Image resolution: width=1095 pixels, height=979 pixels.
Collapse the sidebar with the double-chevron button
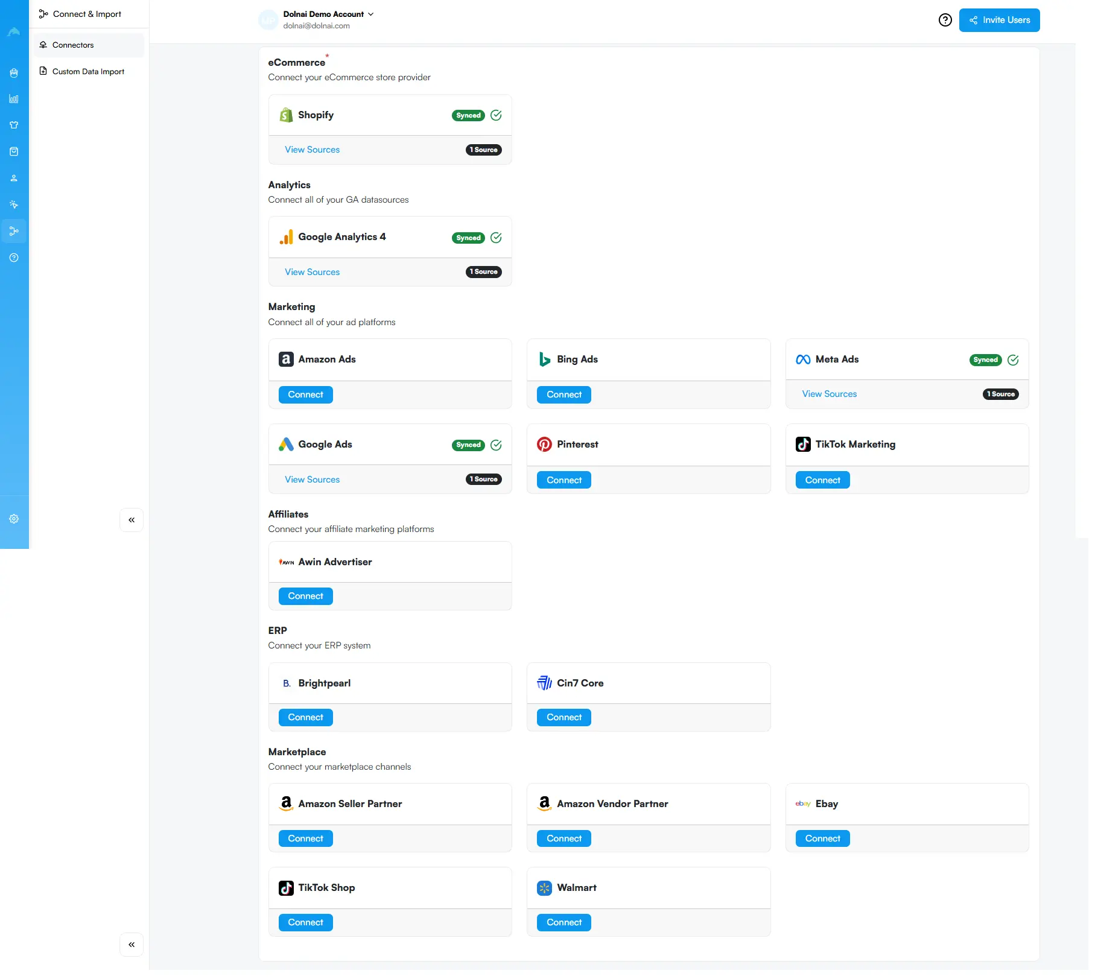point(131,519)
